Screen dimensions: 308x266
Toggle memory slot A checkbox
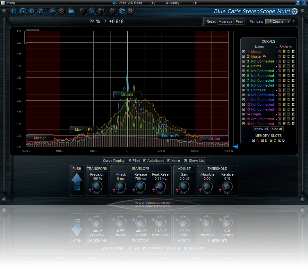253,140
